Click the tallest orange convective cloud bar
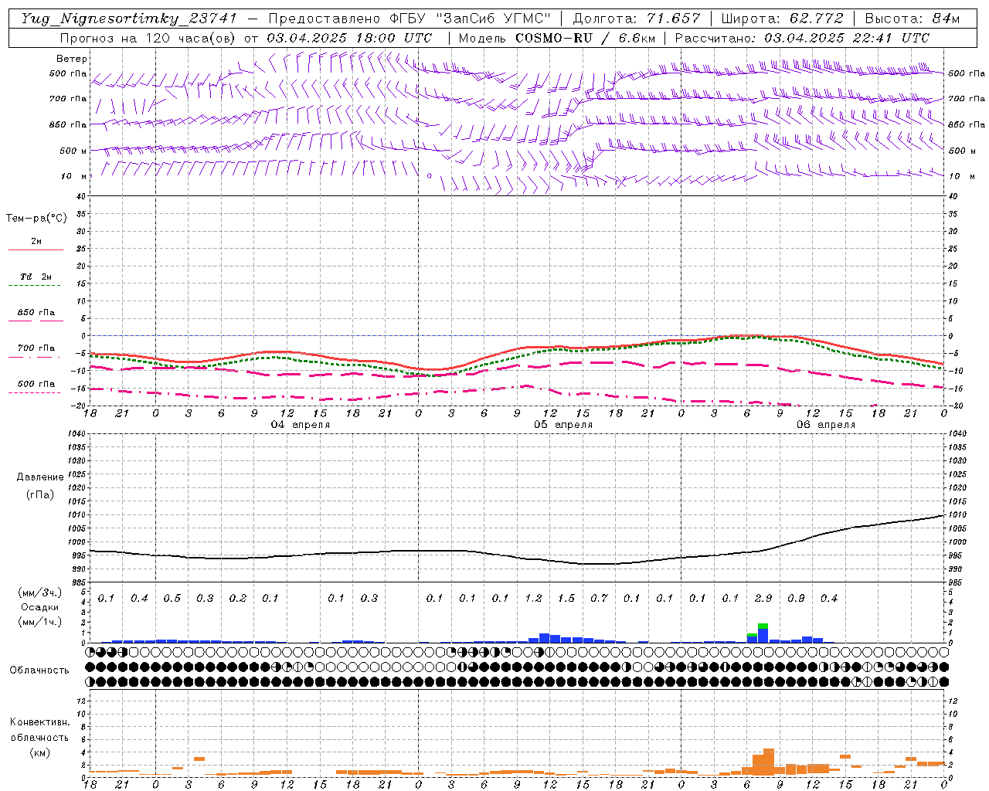This screenshot has height=791, width=989. pyautogui.click(x=769, y=762)
